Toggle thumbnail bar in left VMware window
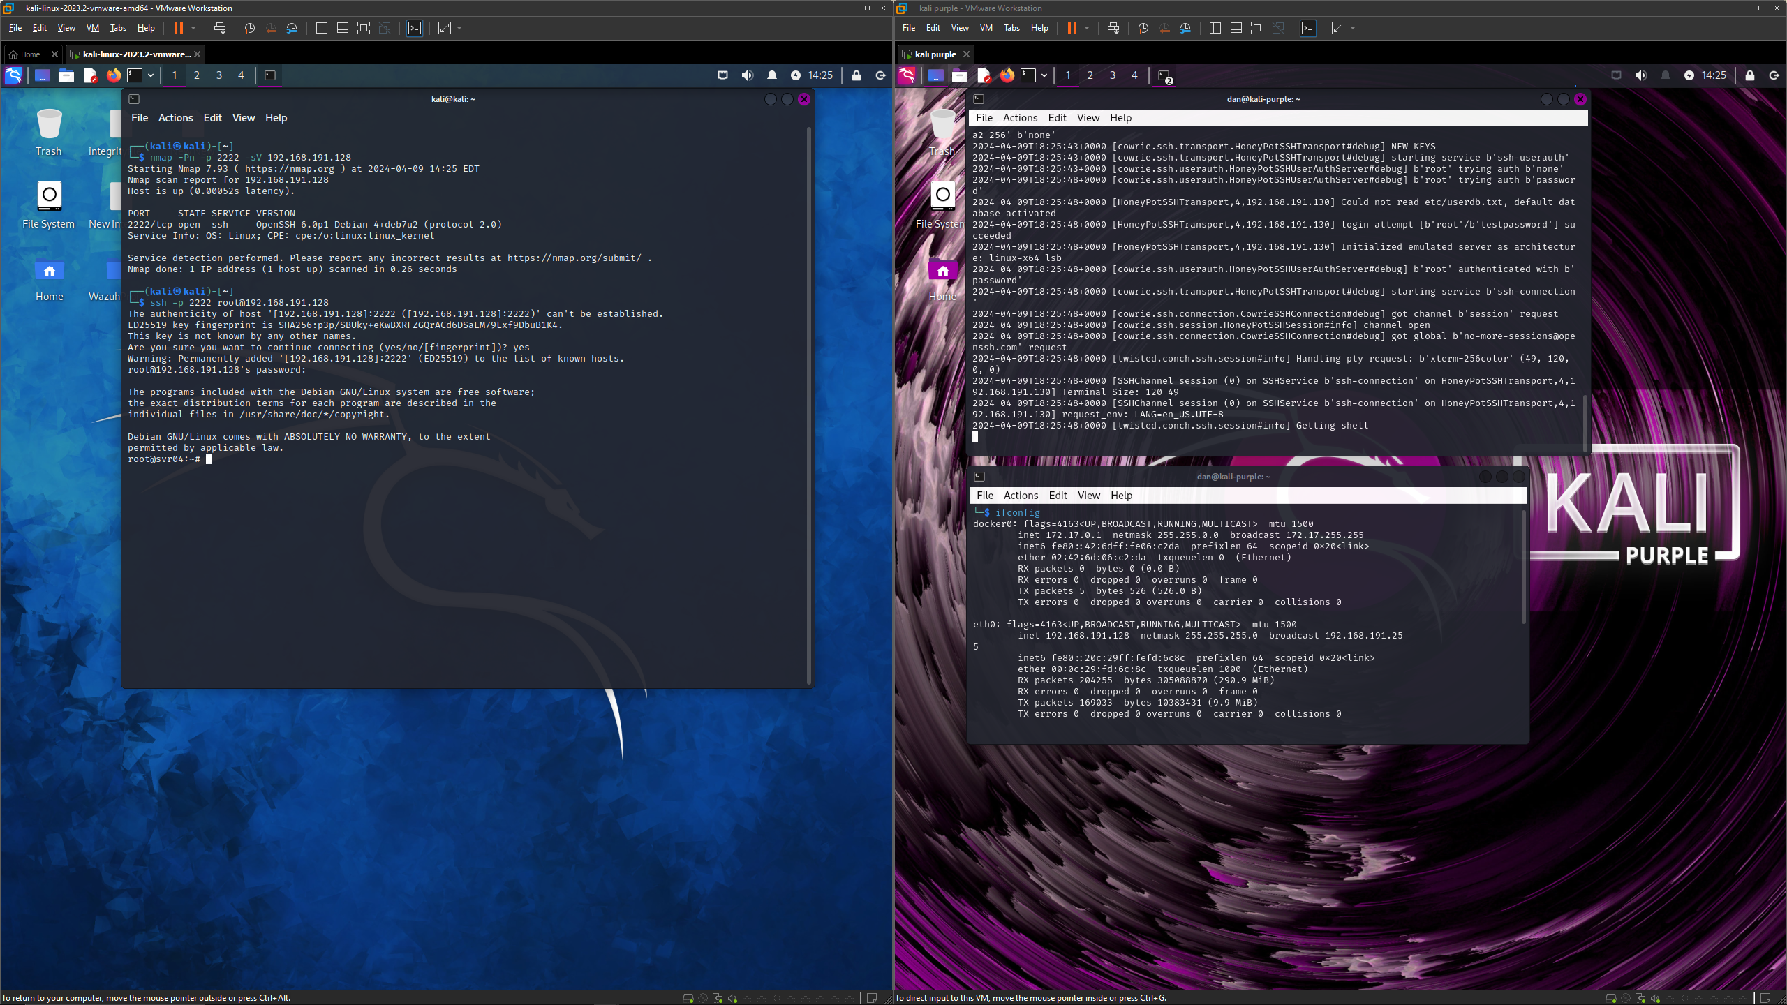This screenshot has height=1005, width=1787. (343, 28)
